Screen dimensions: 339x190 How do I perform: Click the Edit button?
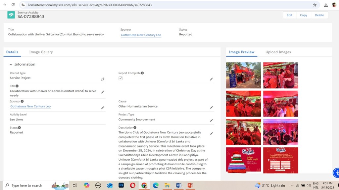(x=289, y=15)
